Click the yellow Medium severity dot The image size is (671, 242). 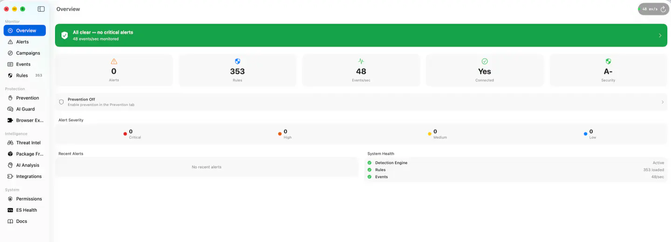tap(430, 134)
